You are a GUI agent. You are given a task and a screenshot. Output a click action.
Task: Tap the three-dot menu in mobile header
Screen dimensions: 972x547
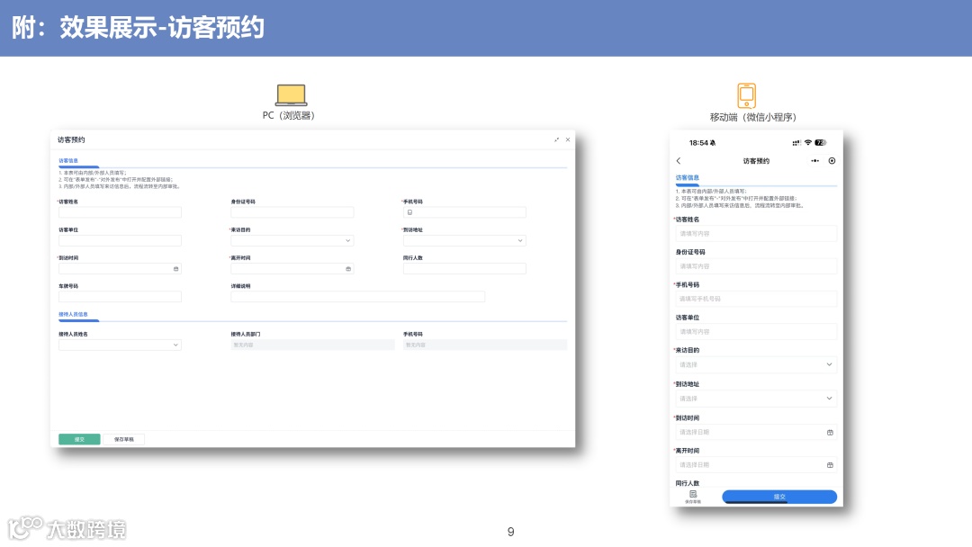coord(814,161)
